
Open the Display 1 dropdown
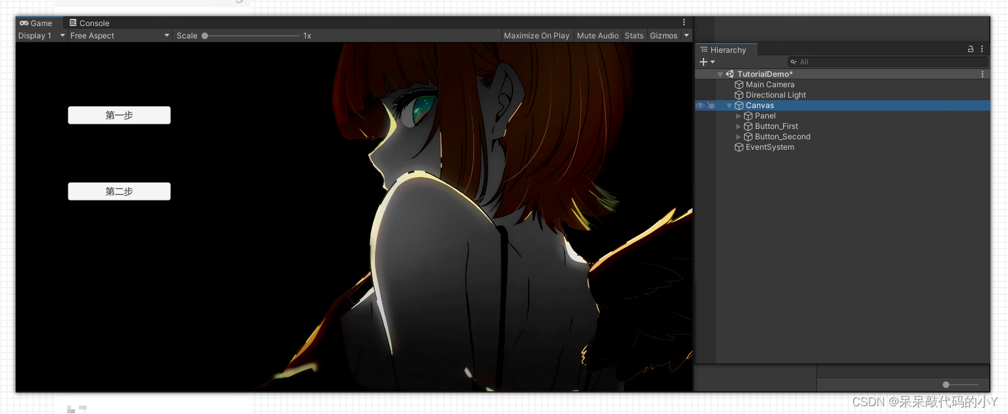(42, 36)
